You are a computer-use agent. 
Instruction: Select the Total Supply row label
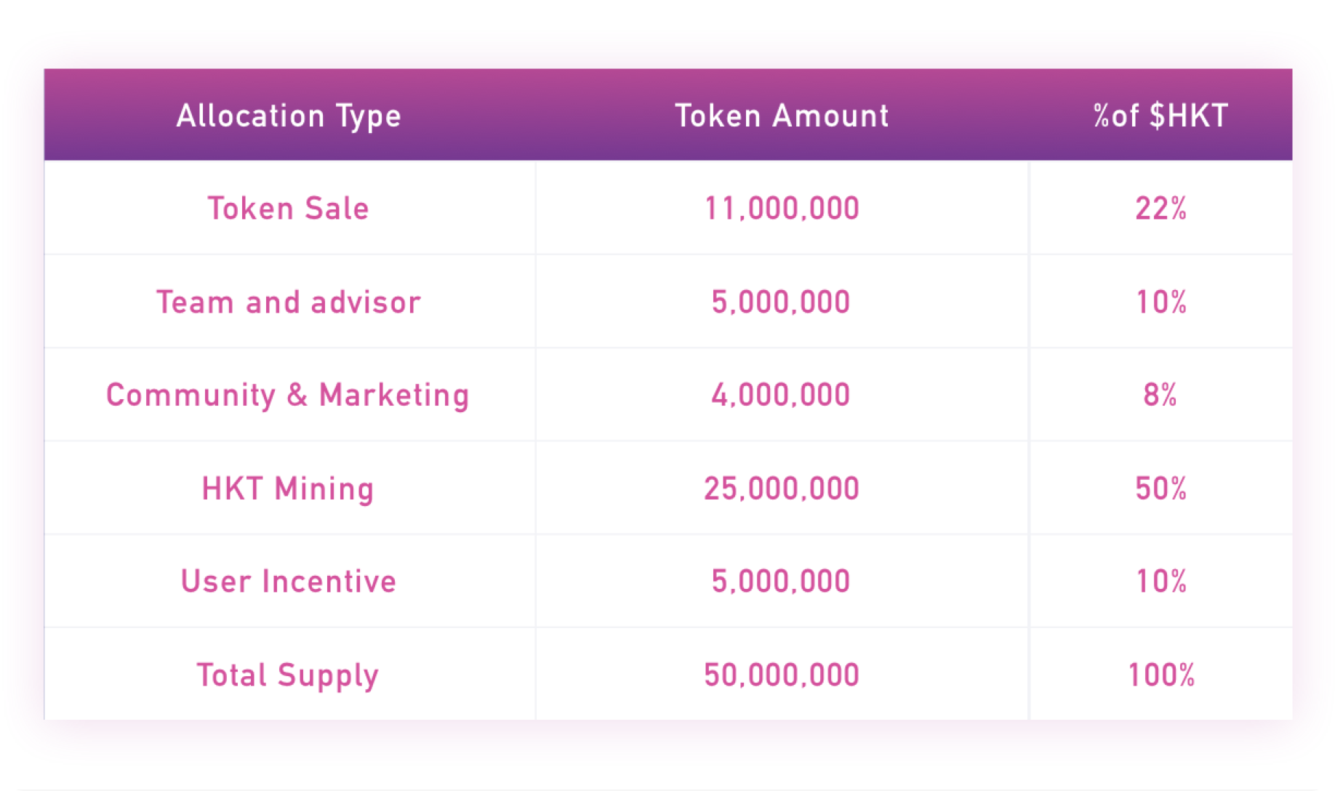tap(288, 675)
